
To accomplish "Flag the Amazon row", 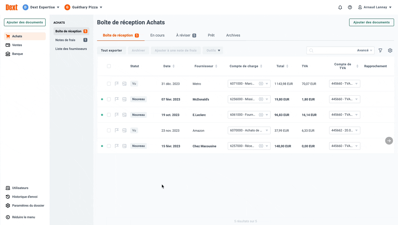I will pyautogui.click(x=117, y=130).
